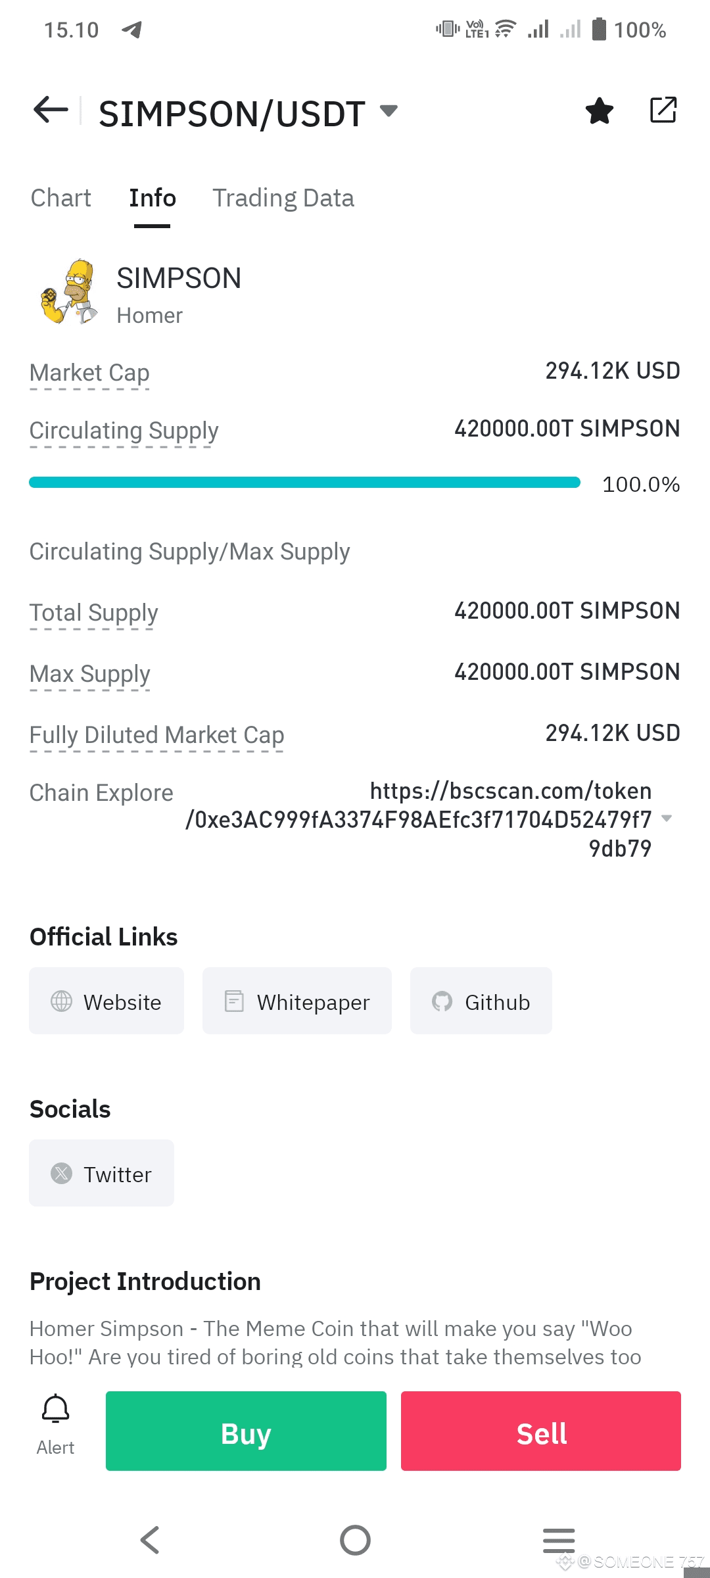Tap the back arrow in the header
The image size is (710, 1578).
[51, 110]
